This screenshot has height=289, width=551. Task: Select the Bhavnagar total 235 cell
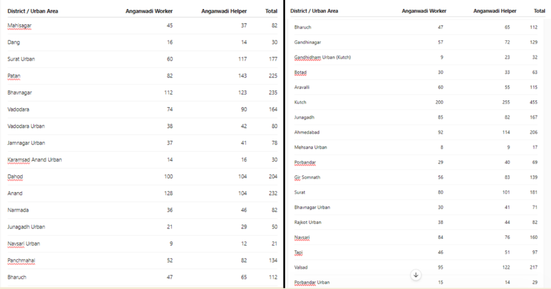[x=273, y=92]
